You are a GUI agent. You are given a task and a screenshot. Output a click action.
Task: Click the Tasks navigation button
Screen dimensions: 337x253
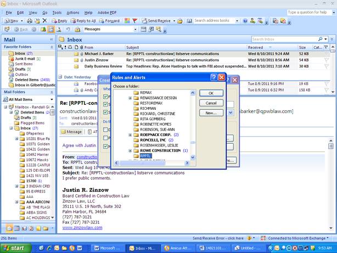[x=31, y=228]
